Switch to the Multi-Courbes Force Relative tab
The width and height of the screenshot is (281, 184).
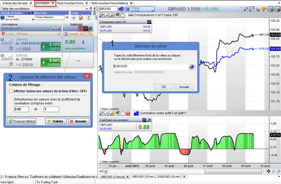pos(110,3)
